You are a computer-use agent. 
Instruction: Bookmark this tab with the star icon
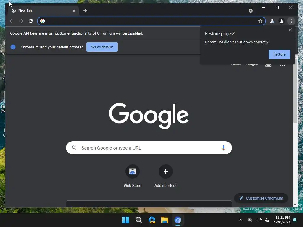pos(260,21)
